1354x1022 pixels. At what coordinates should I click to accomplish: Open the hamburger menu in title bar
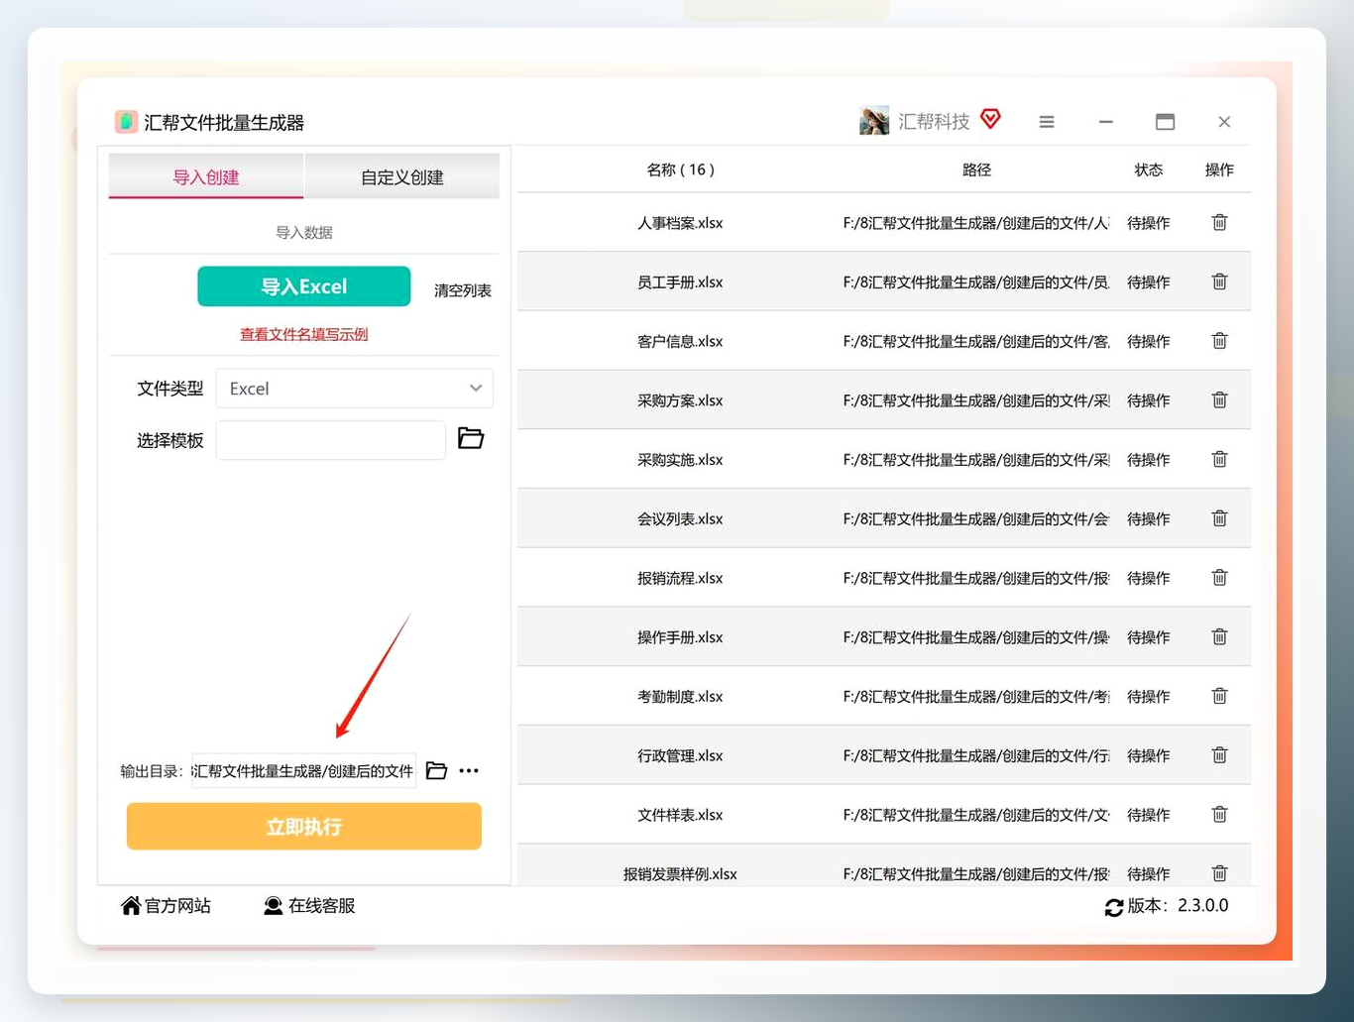[1047, 122]
